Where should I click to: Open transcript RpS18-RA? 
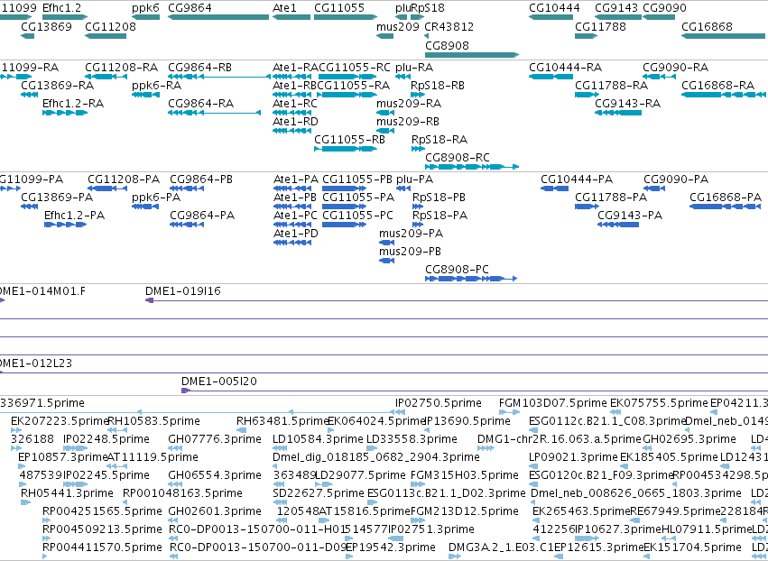click(418, 149)
